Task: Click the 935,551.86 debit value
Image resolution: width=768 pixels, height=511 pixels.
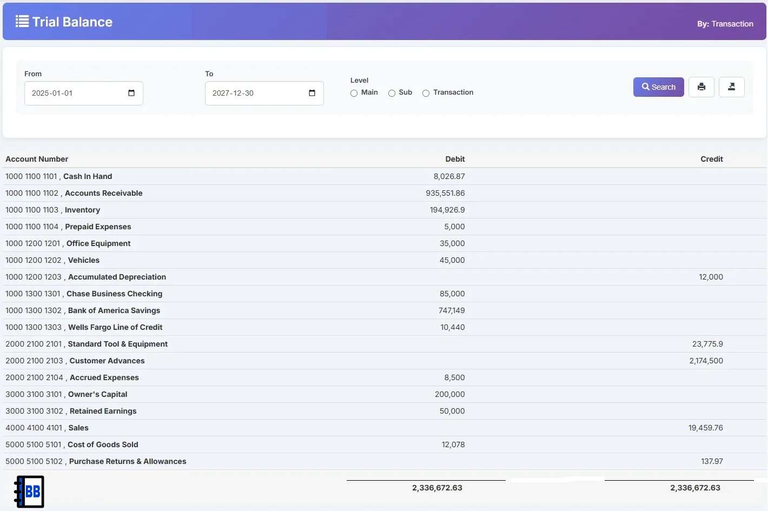Action: (445, 193)
